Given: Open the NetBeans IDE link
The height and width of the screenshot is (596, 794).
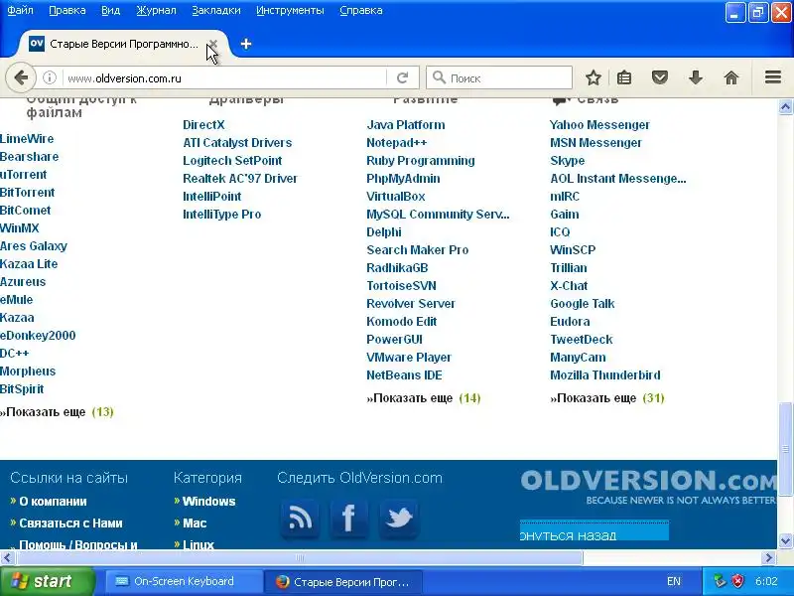Looking at the screenshot, I should (404, 375).
